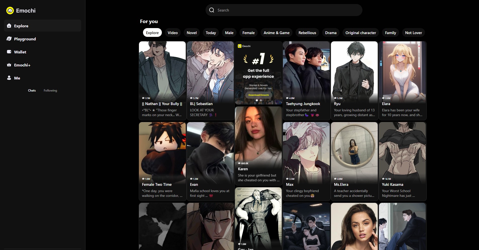Switch to the Following tab
The height and width of the screenshot is (250, 479).
point(50,91)
